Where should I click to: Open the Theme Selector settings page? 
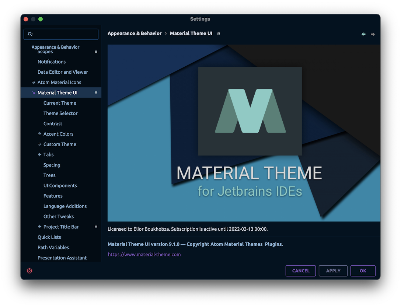[60, 113]
